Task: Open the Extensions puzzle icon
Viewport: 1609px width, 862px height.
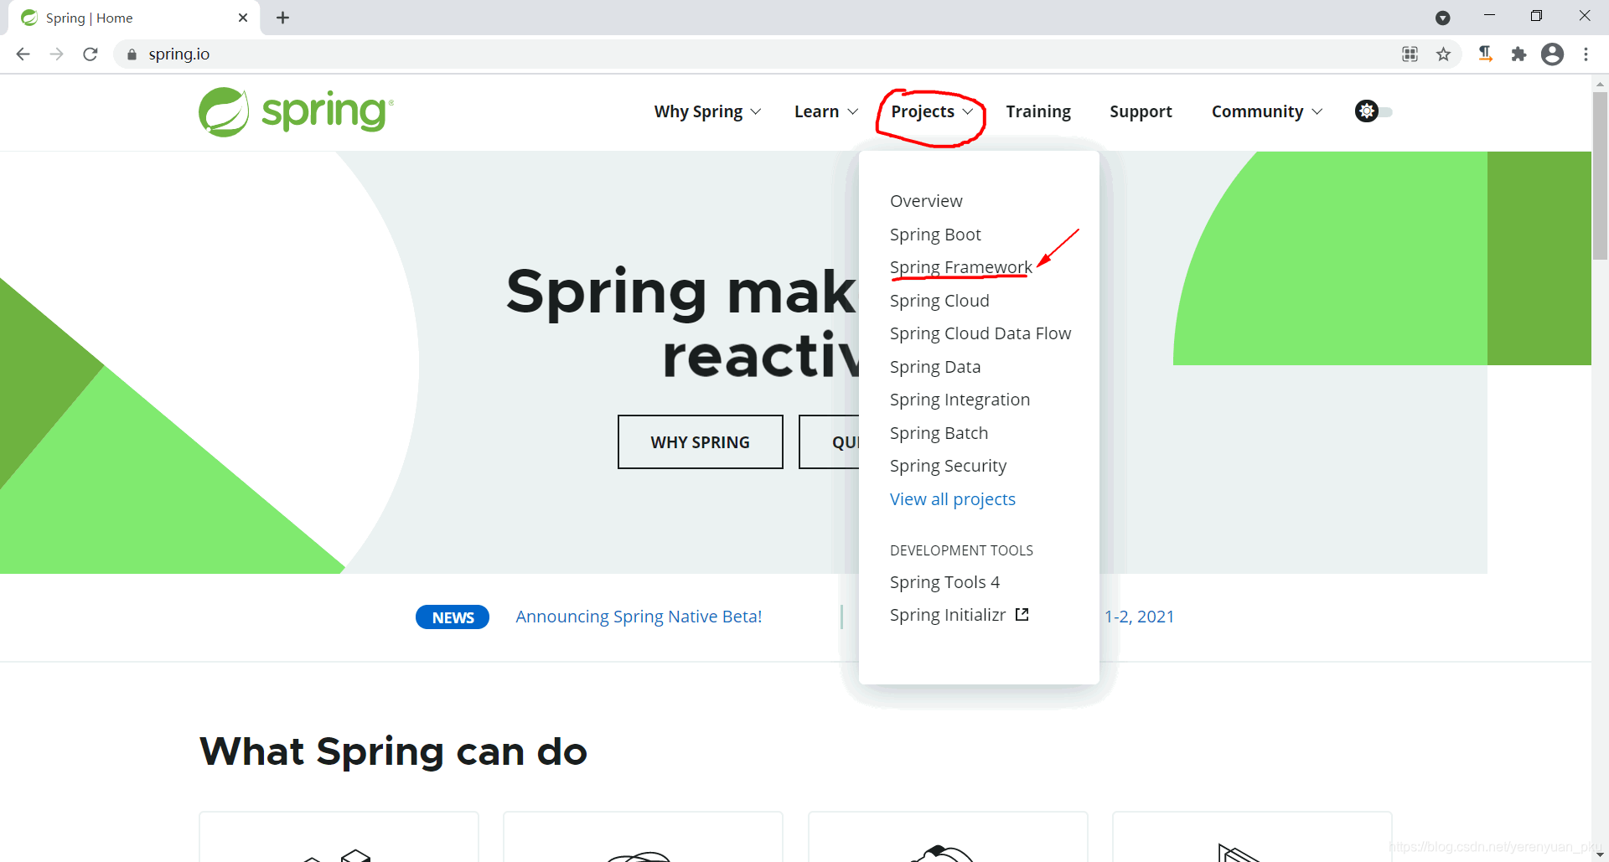Action: click(x=1518, y=54)
